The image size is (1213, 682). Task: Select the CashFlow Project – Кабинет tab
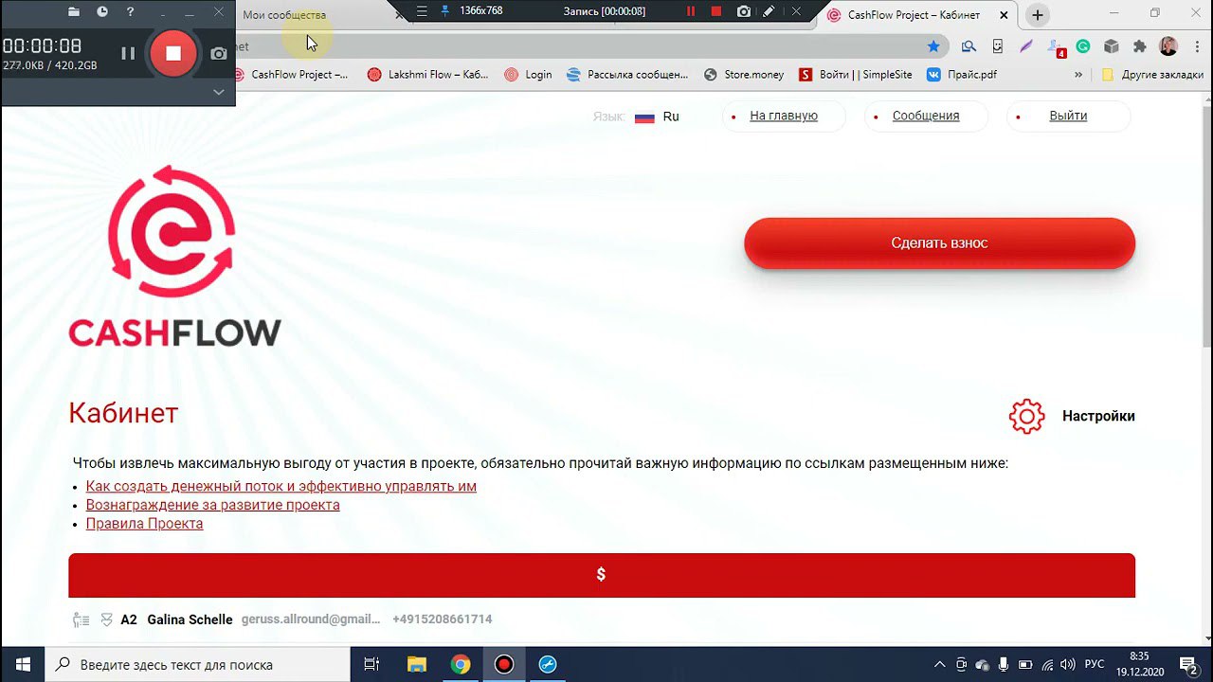[x=914, y=15]
